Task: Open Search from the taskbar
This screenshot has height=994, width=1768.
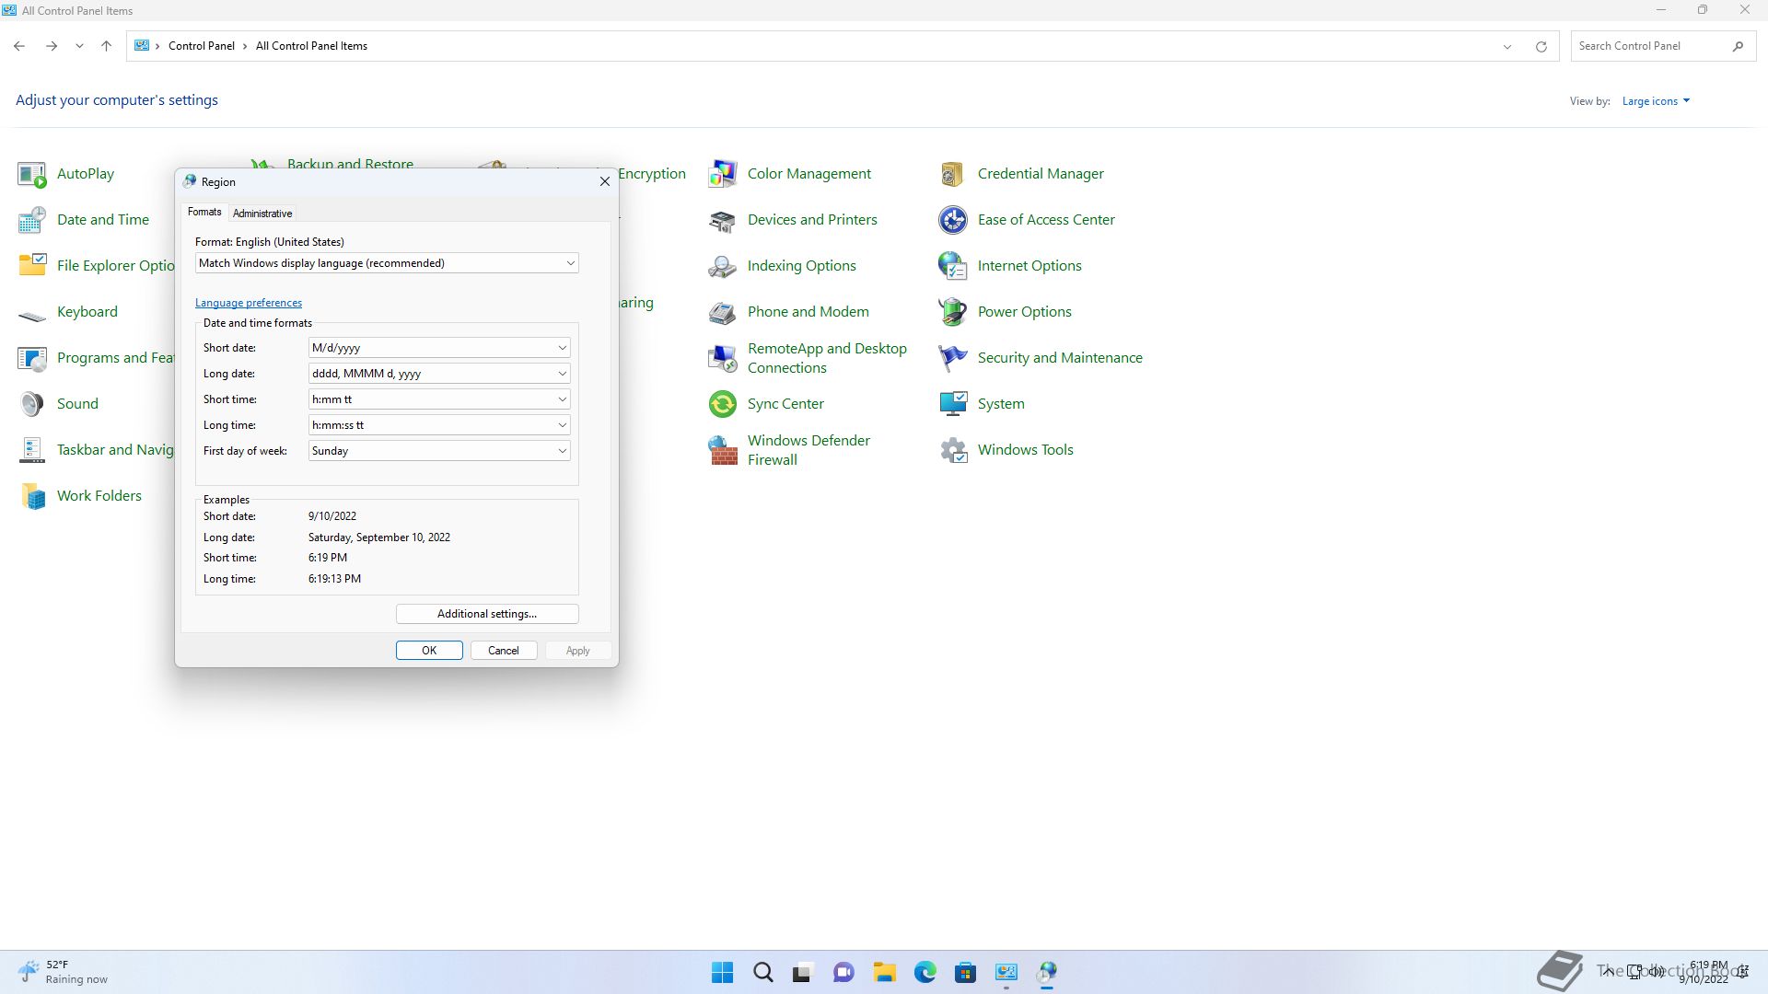Action: pos(763,972)
